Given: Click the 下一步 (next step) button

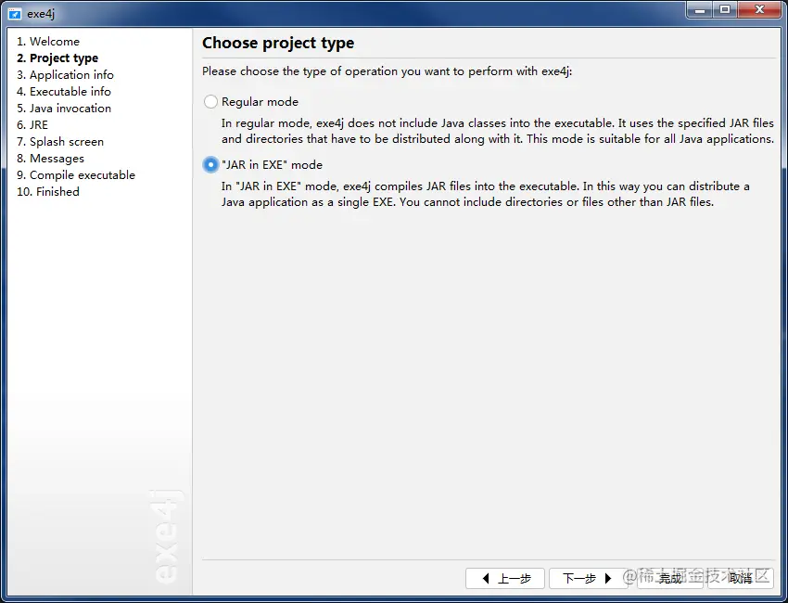Looking at the screenshot, I should point(588,578).
